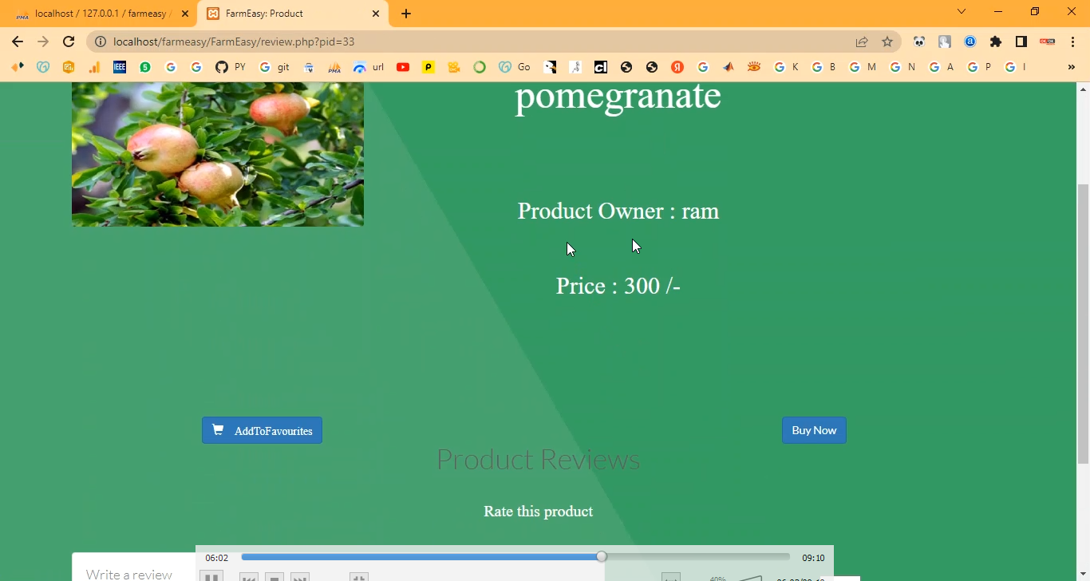Click the share page icon in address bar
Viewport: 1090px width, 581px height.
[862, 41]
